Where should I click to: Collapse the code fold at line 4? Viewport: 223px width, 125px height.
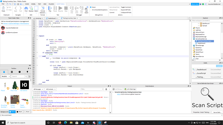37,27
